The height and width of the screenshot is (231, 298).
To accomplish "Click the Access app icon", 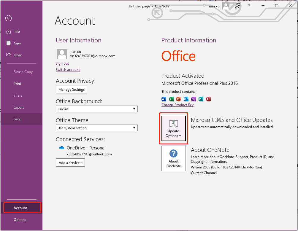I will [x=208, y=99].
